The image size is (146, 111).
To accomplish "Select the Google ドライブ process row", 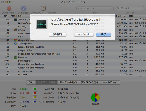I will (x=73, y=50).
